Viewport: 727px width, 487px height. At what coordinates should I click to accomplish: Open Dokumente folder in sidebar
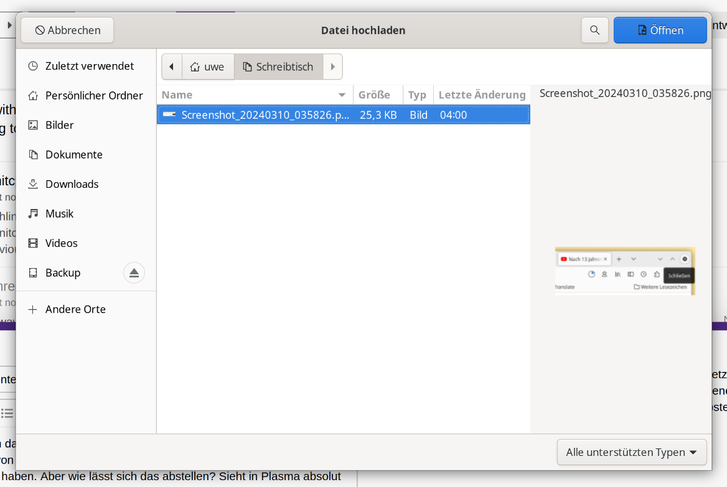pos(87,154)
